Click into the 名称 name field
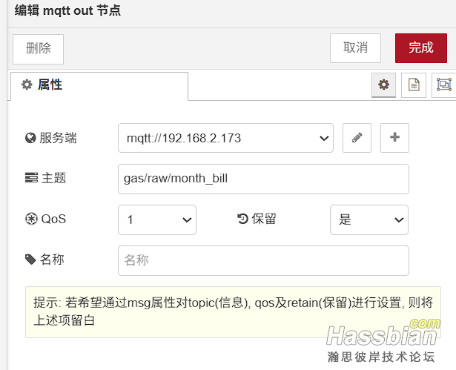456x370 pixels. point(263,260)
